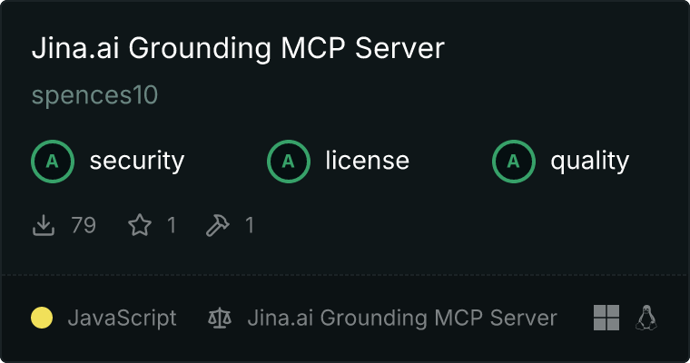Click the JavaScript language label
This screenshot has height=363, width=690.
click(122, 319)
